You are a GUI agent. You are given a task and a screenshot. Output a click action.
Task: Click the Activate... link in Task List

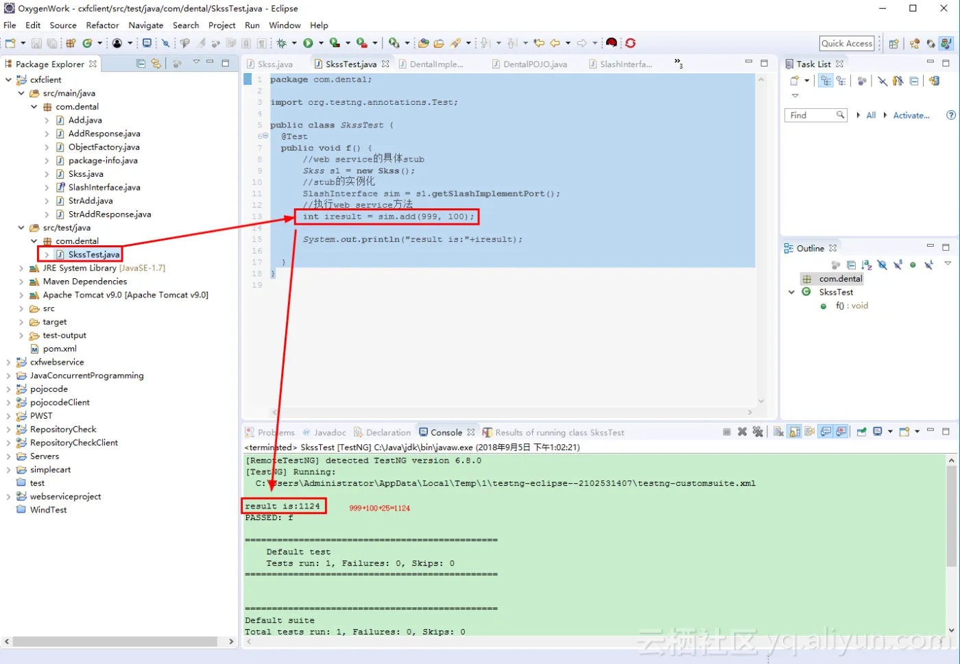pos(911,115)
